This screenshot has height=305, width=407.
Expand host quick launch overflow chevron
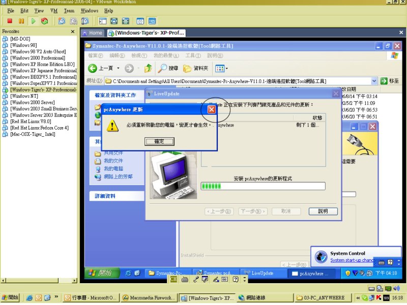click(x=56, y=297)
